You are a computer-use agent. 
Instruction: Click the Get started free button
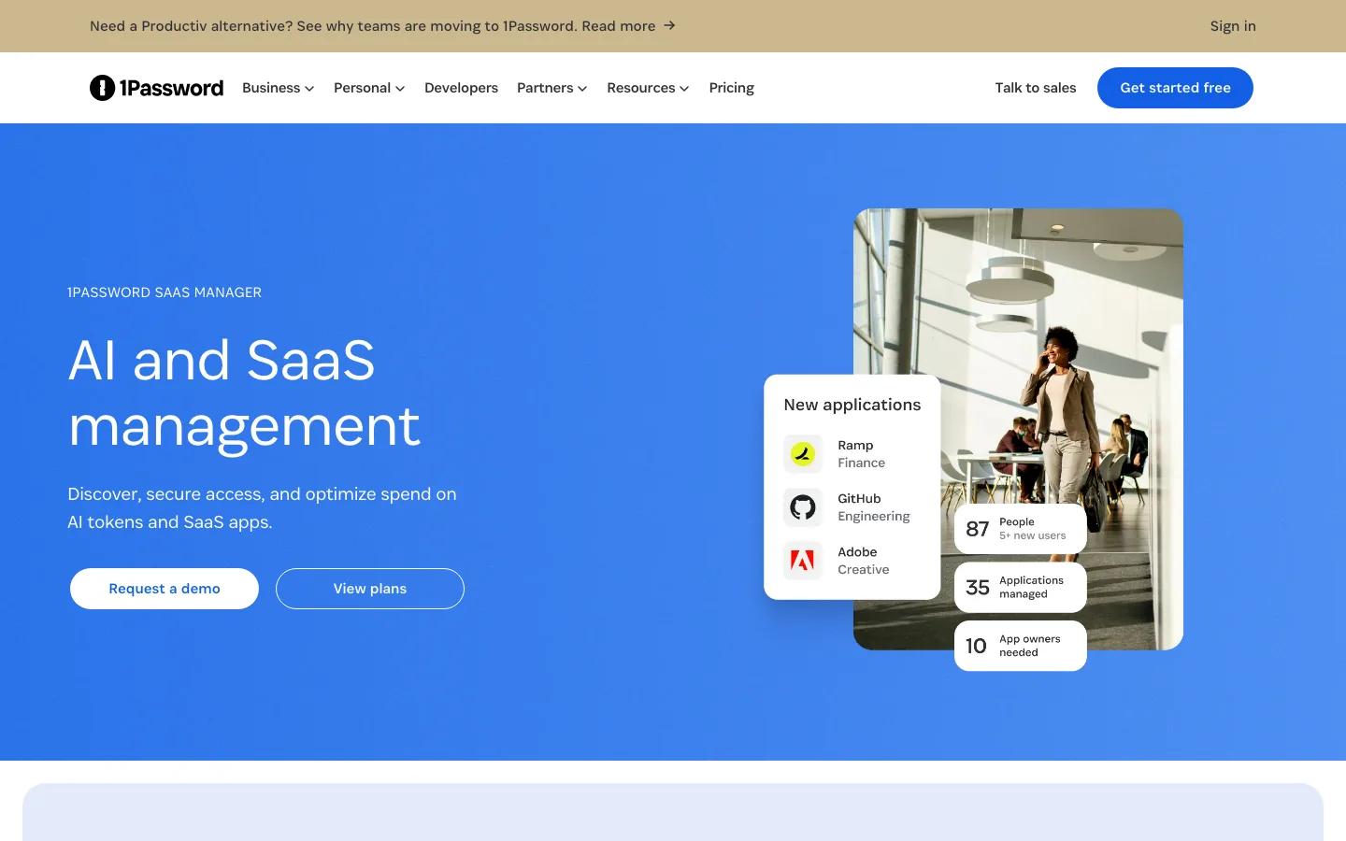(1175, 88)
